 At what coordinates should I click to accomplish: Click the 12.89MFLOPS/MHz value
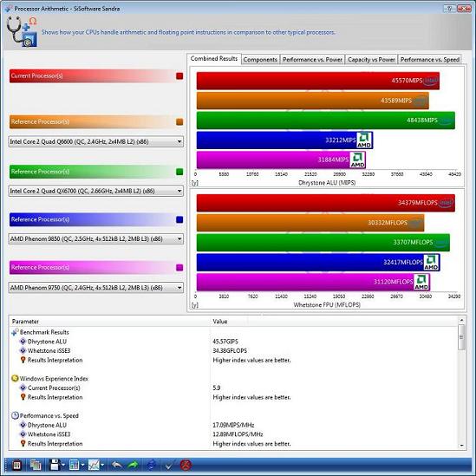pos(238,434)
